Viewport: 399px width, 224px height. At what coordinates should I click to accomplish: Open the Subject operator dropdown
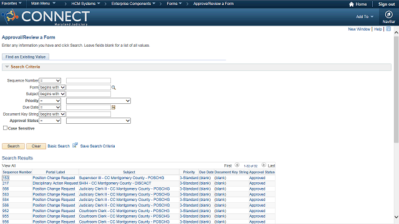(52, 94)
